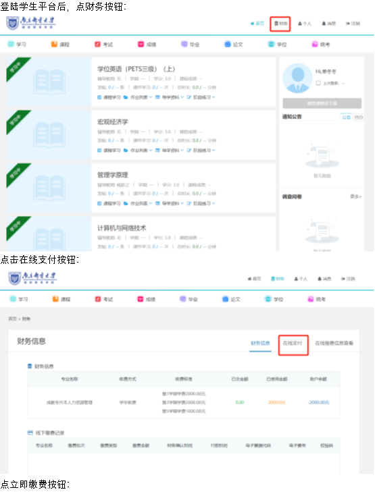Screen dimensions: 375x492
Task: Open the 管理学原理 course title
Action: click(113, 175)
